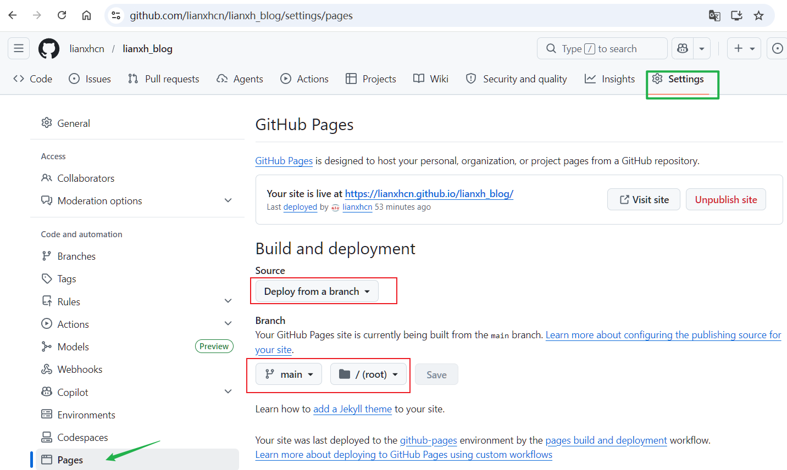Open Codespaces in sidebar
787x470 pixels.
click(137, 437)
